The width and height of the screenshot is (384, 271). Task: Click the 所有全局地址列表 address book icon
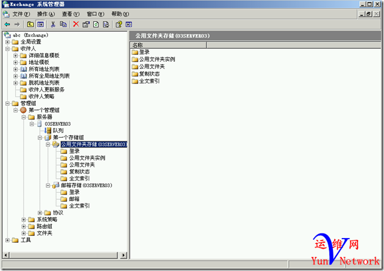(x=23, y=76)
